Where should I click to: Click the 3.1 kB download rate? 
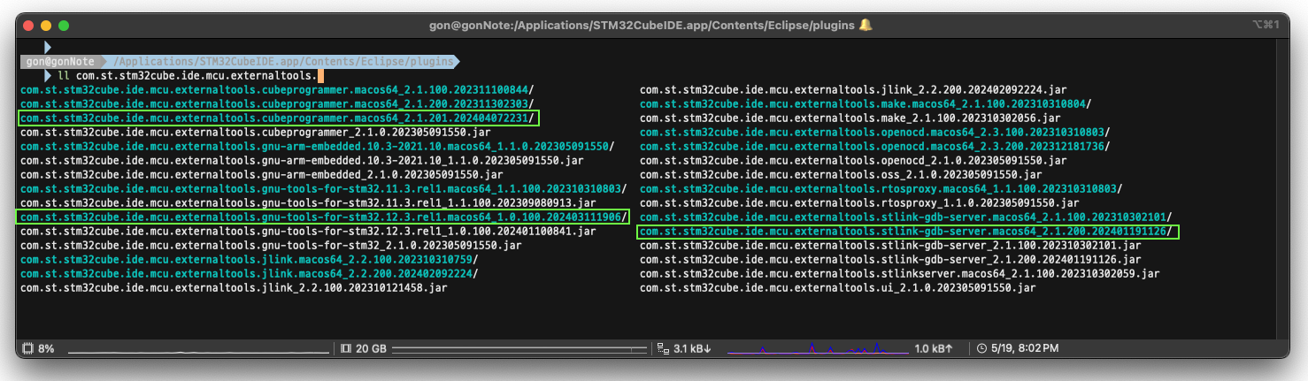[693, 348]
